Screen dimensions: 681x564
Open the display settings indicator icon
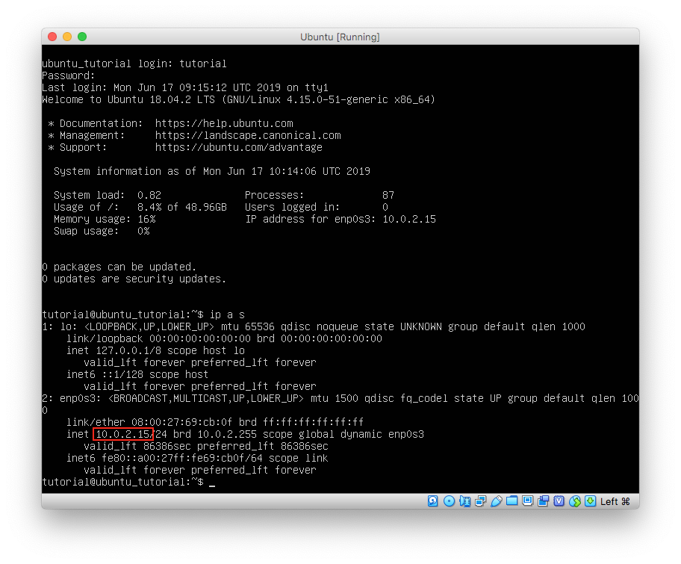pyautogui.click(x=527, y=501)
